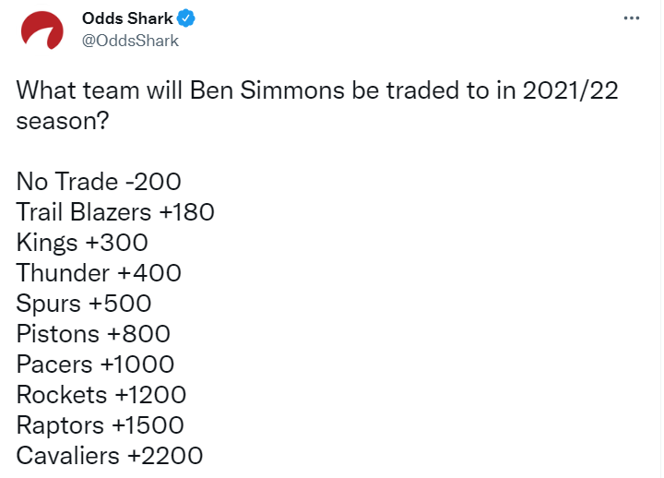The height and width of the screenshot is (478, 664).
Task: Click the 'Thunder +400' odds line
Action: tap(99, 273)
